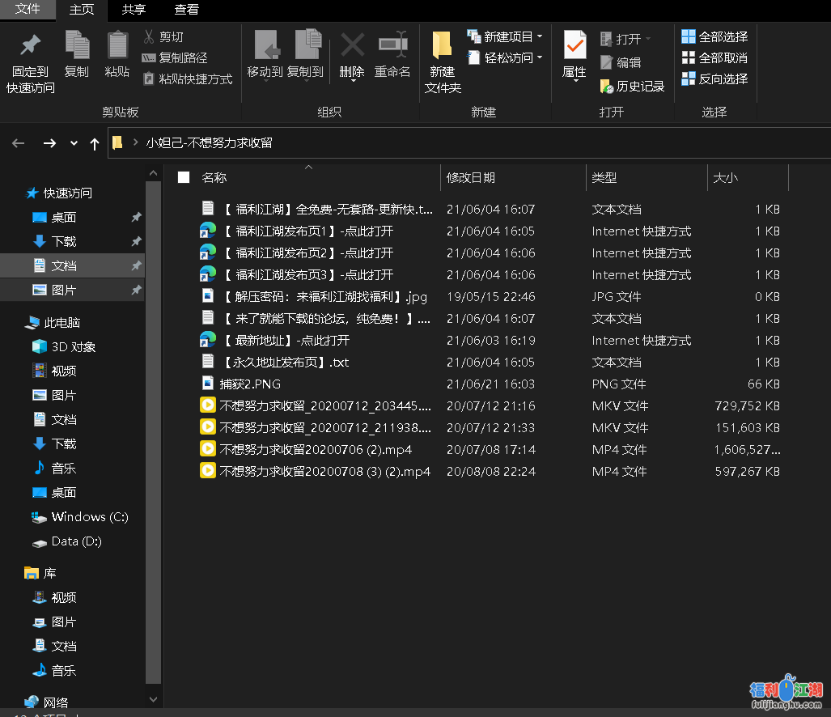Select the 捕获2.PNG file
This screenshot has width=831, height=717.
click(250, 384)
